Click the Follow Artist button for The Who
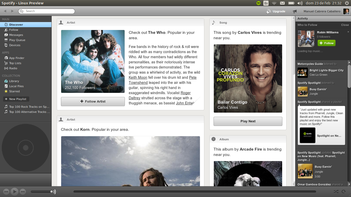The image size is (351, 197). 93,101
